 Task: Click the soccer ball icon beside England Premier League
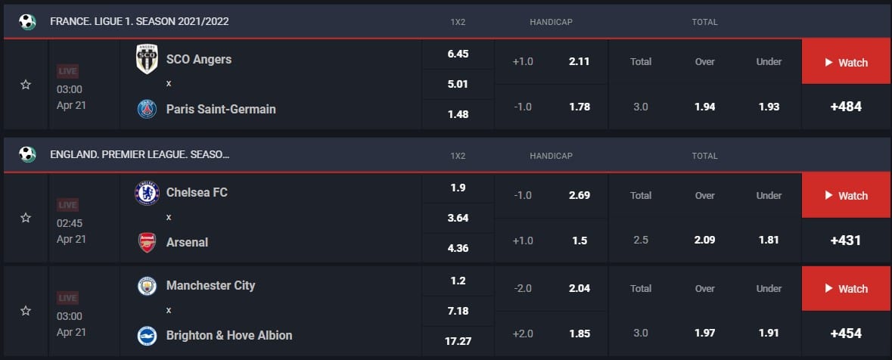coord(27,154)
